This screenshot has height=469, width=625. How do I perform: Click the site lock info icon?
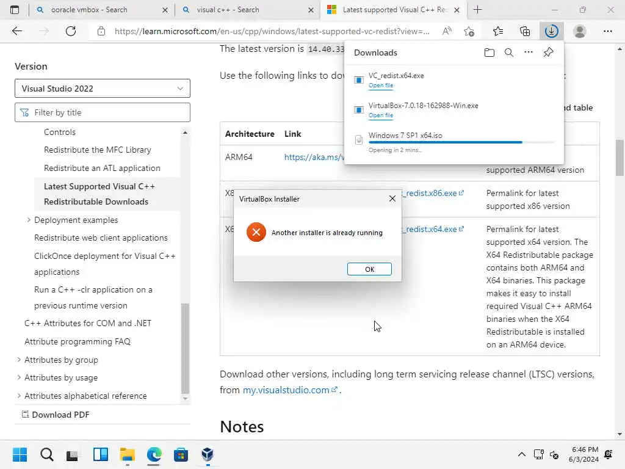101,31
